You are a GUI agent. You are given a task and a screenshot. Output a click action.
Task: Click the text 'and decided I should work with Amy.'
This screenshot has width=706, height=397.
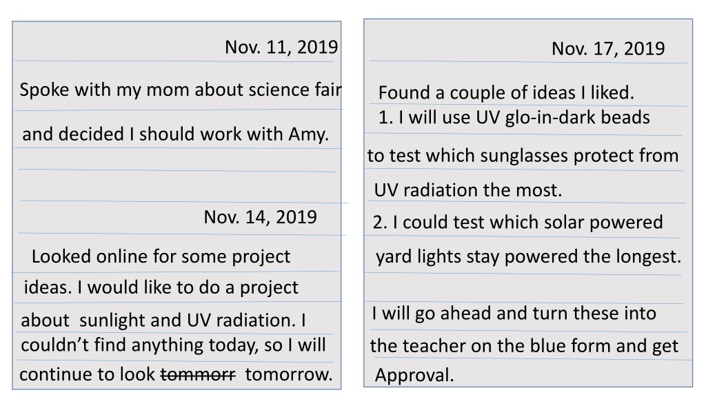(x=176, y=134)
